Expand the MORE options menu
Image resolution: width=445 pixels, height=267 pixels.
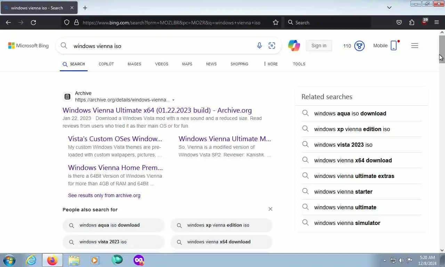tap(270, 64)
